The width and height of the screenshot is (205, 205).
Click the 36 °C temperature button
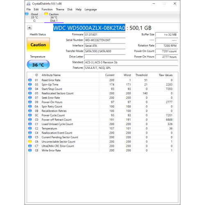(x=38, y=65)
